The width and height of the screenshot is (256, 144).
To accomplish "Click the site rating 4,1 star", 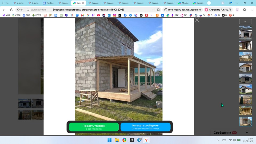I will click(x=20, y=10).
